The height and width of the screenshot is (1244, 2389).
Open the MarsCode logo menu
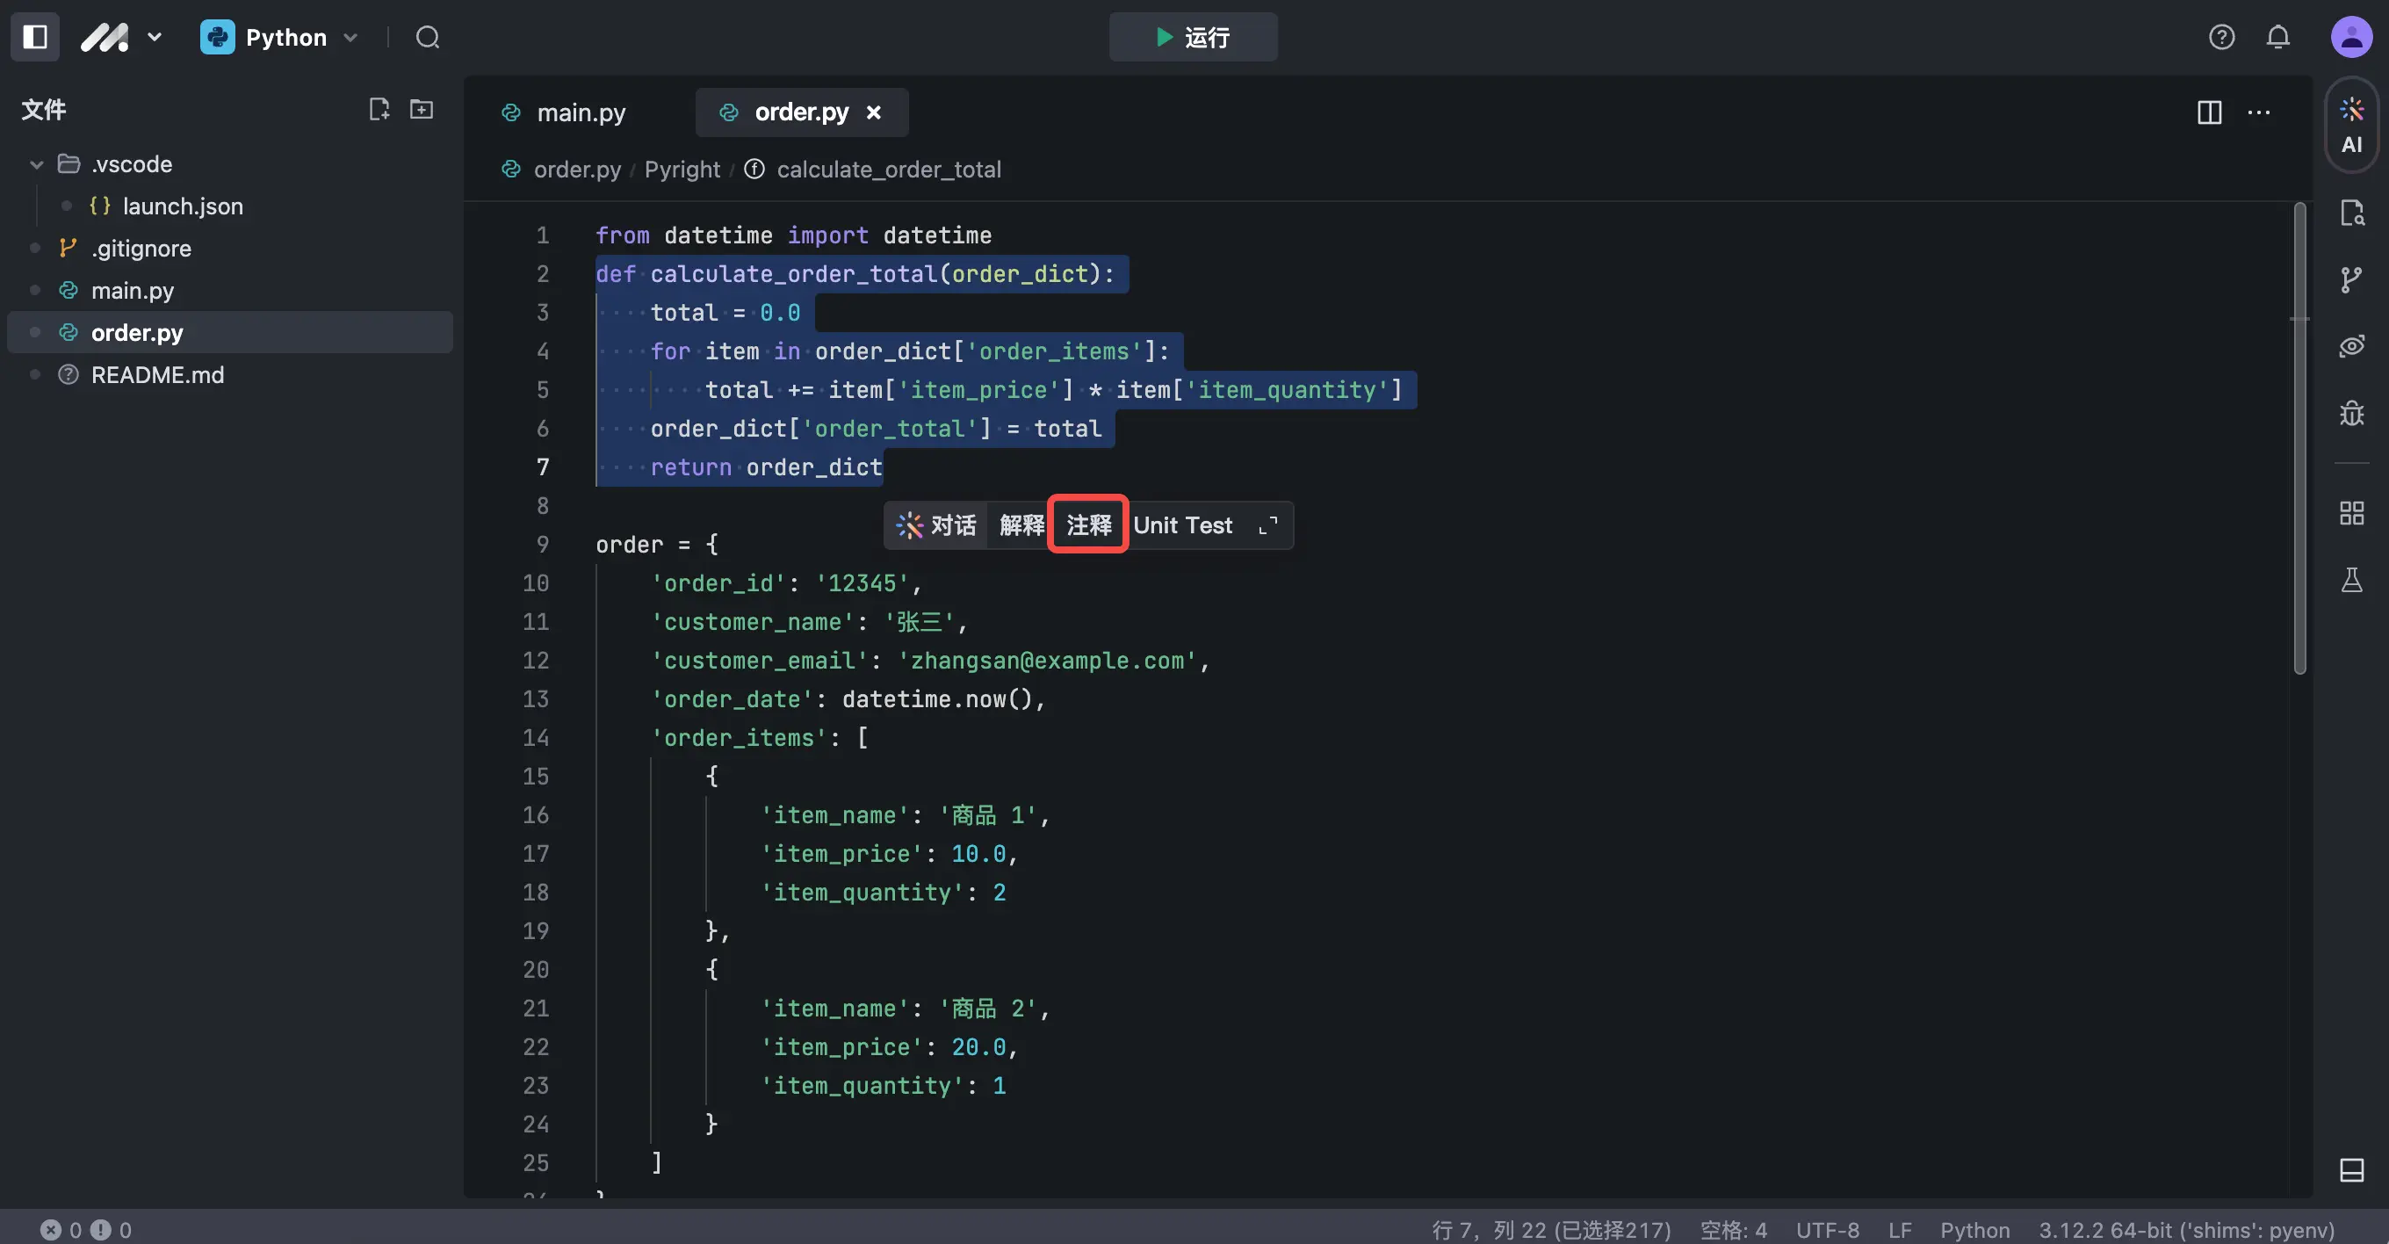click(120, 37)
